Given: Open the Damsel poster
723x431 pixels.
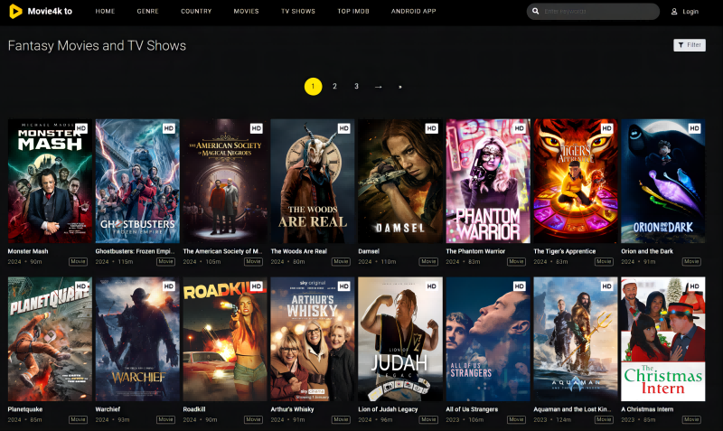Looking at the screenshot, I should [400, 181].
